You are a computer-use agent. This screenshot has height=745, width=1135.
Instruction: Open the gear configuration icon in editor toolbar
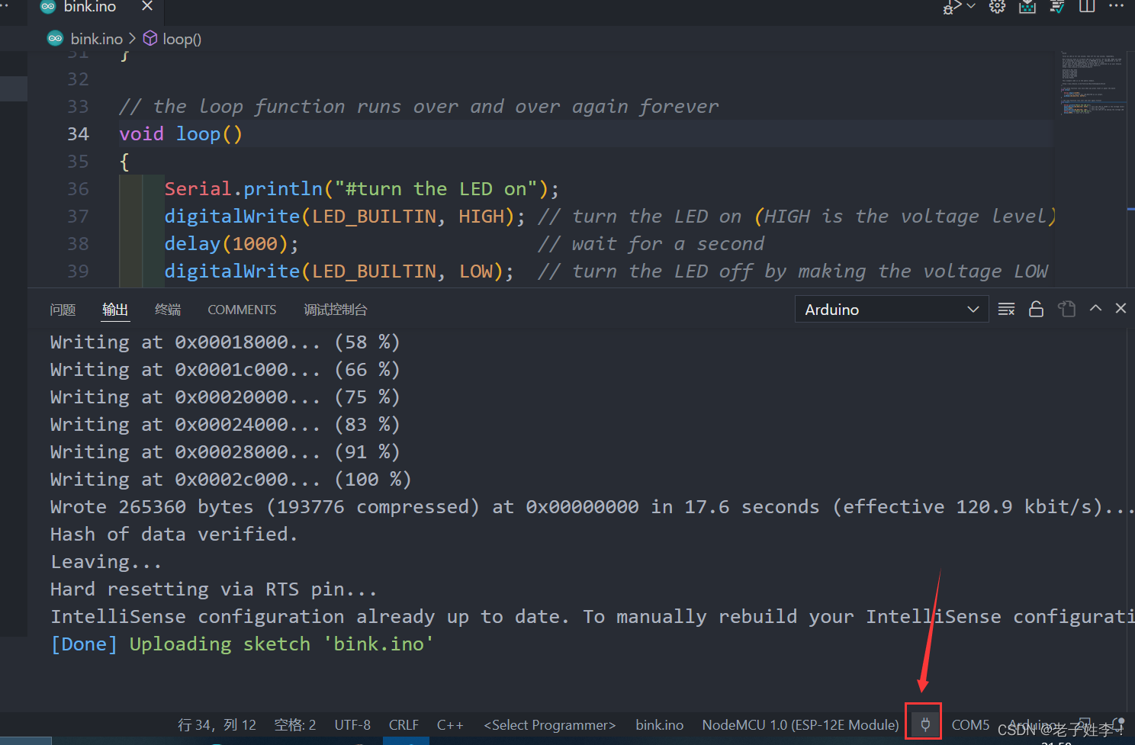click(997, 7)
